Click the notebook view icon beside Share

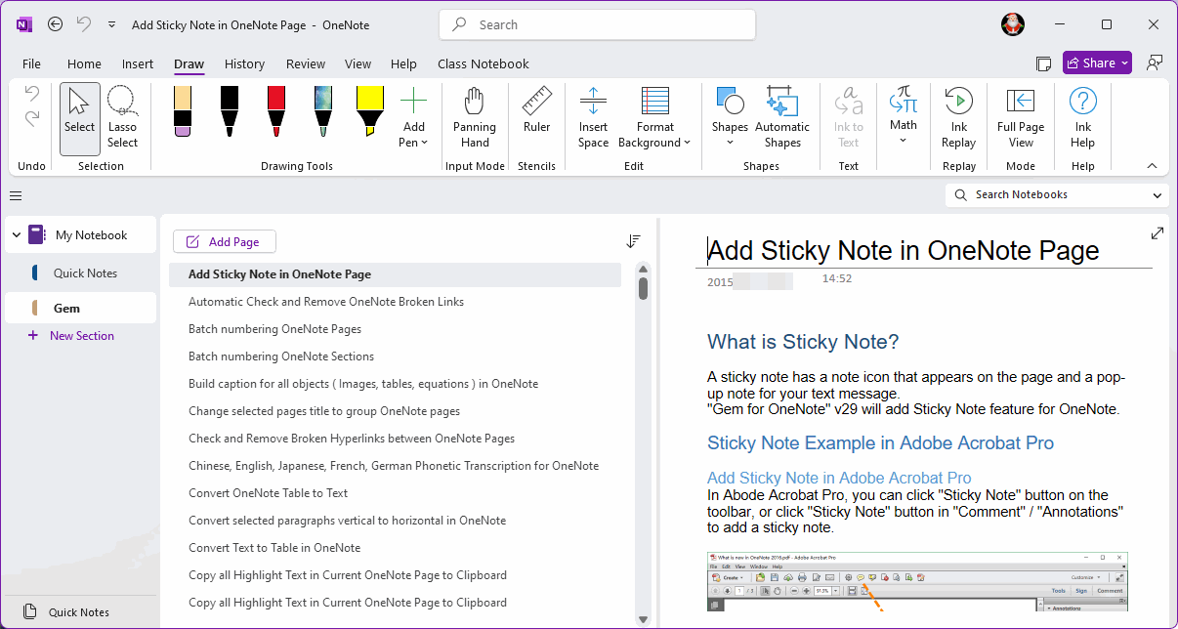click(1043, 63)
